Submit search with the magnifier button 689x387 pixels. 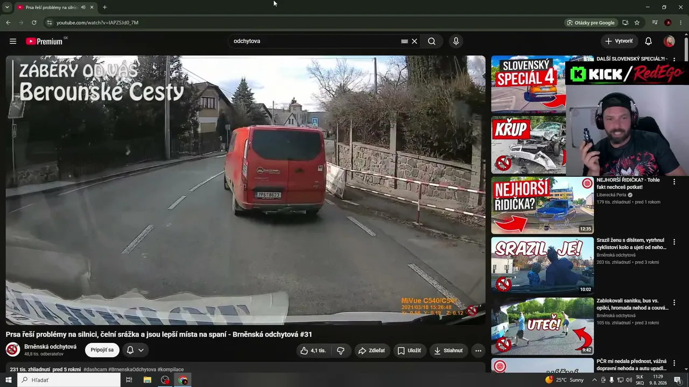click(x=432, y=41)
